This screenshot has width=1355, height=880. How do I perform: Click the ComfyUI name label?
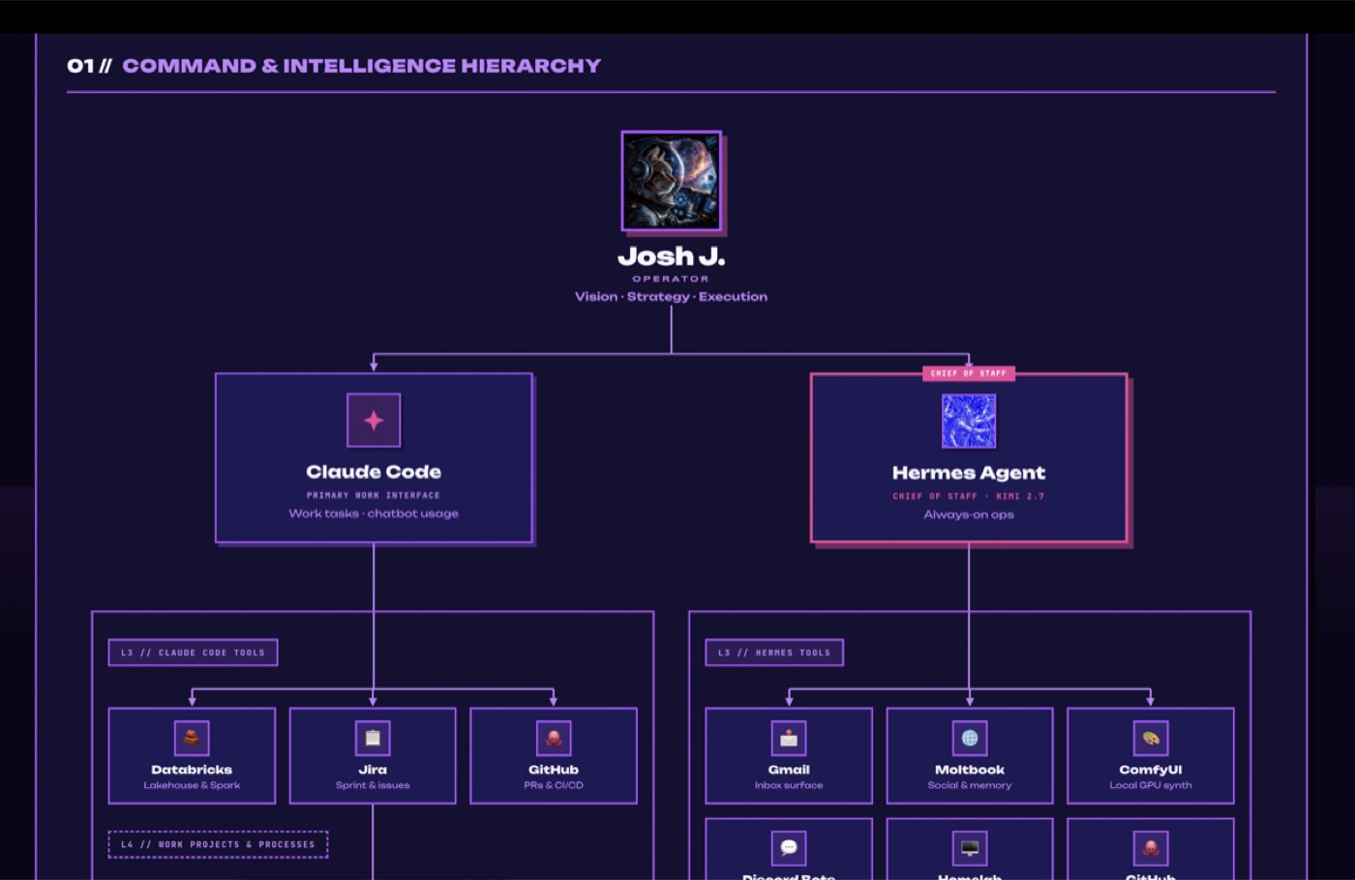1151,770
